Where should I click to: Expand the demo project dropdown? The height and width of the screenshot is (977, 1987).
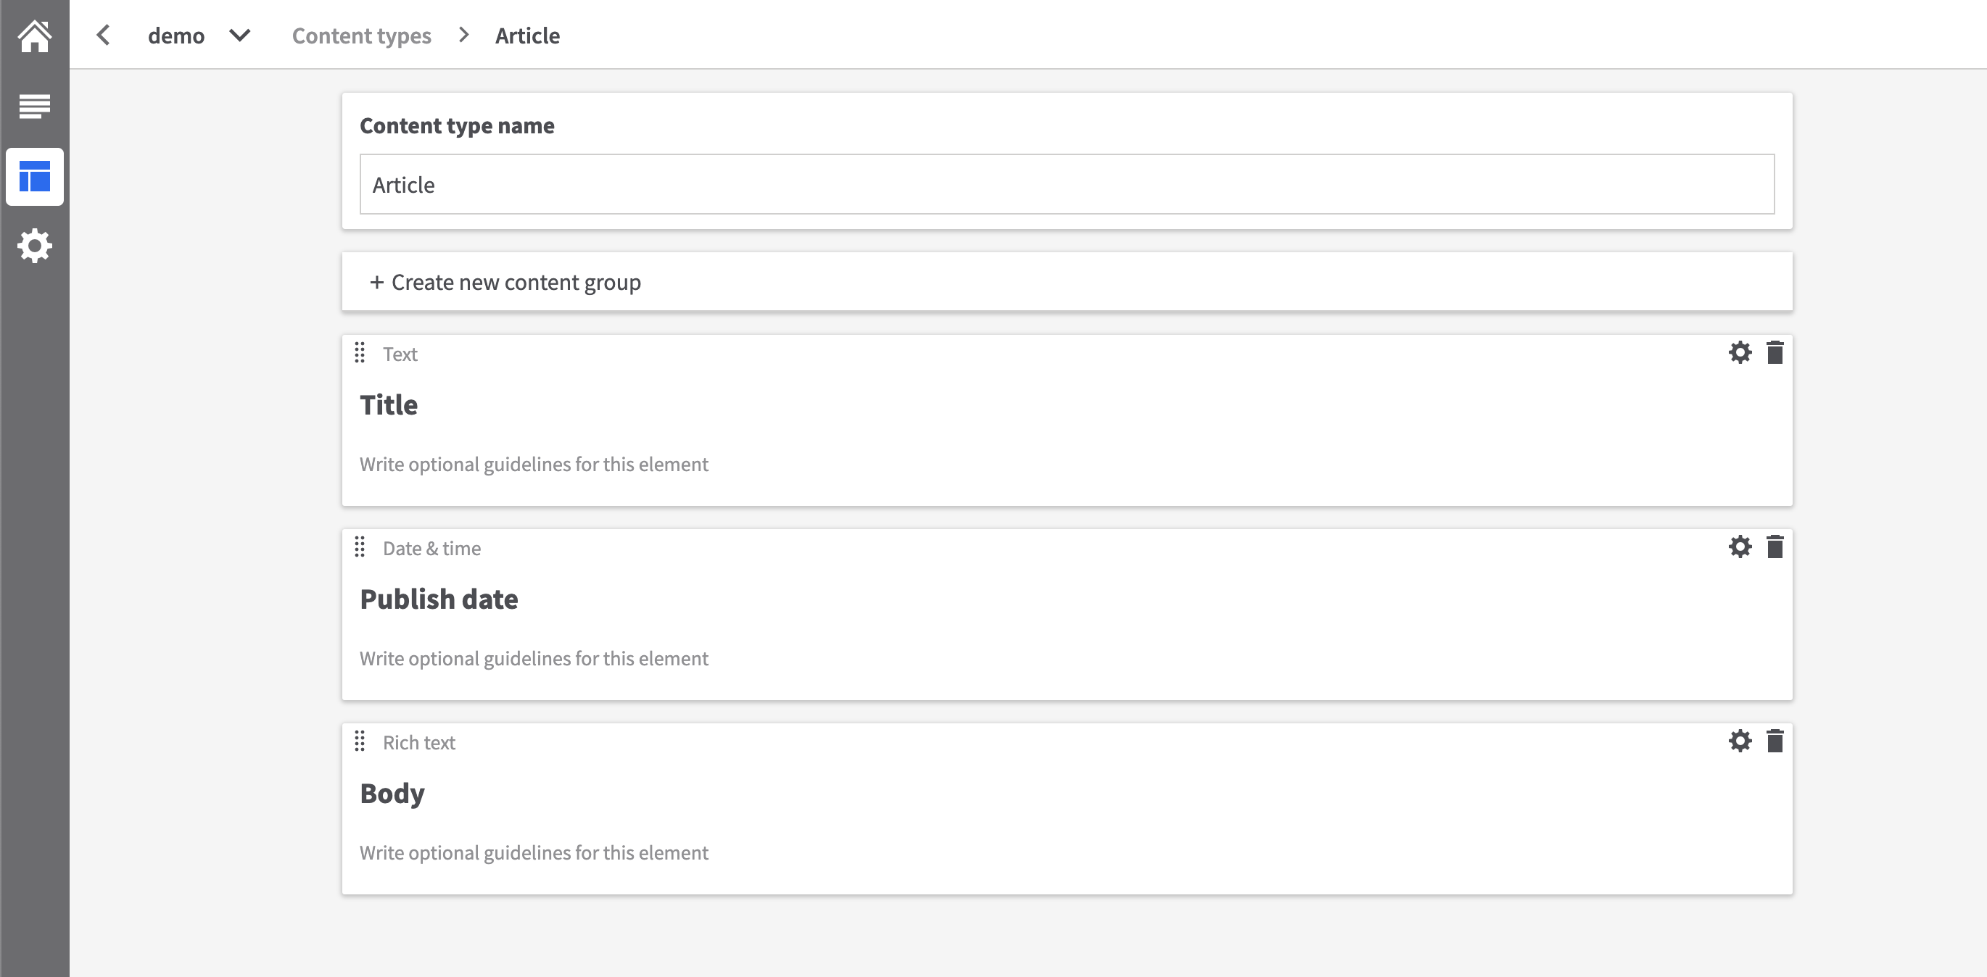click(x=239, y=35)
